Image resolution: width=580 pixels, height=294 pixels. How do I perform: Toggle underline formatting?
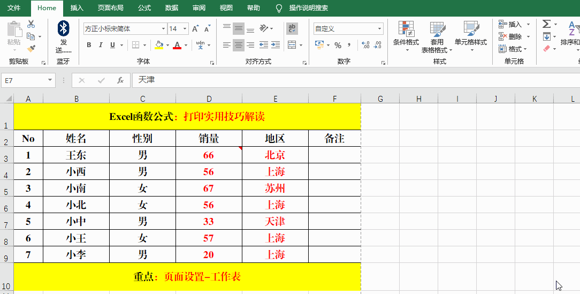point(112,45)
